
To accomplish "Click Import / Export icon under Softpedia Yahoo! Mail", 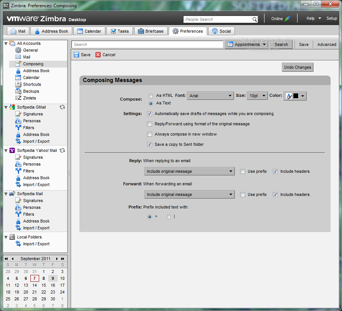I will (18, 185).
